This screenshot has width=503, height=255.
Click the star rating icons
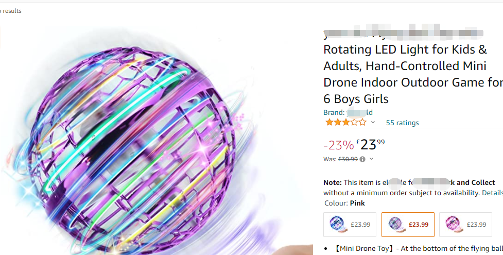pyautogui.click(x=345, y=123)
